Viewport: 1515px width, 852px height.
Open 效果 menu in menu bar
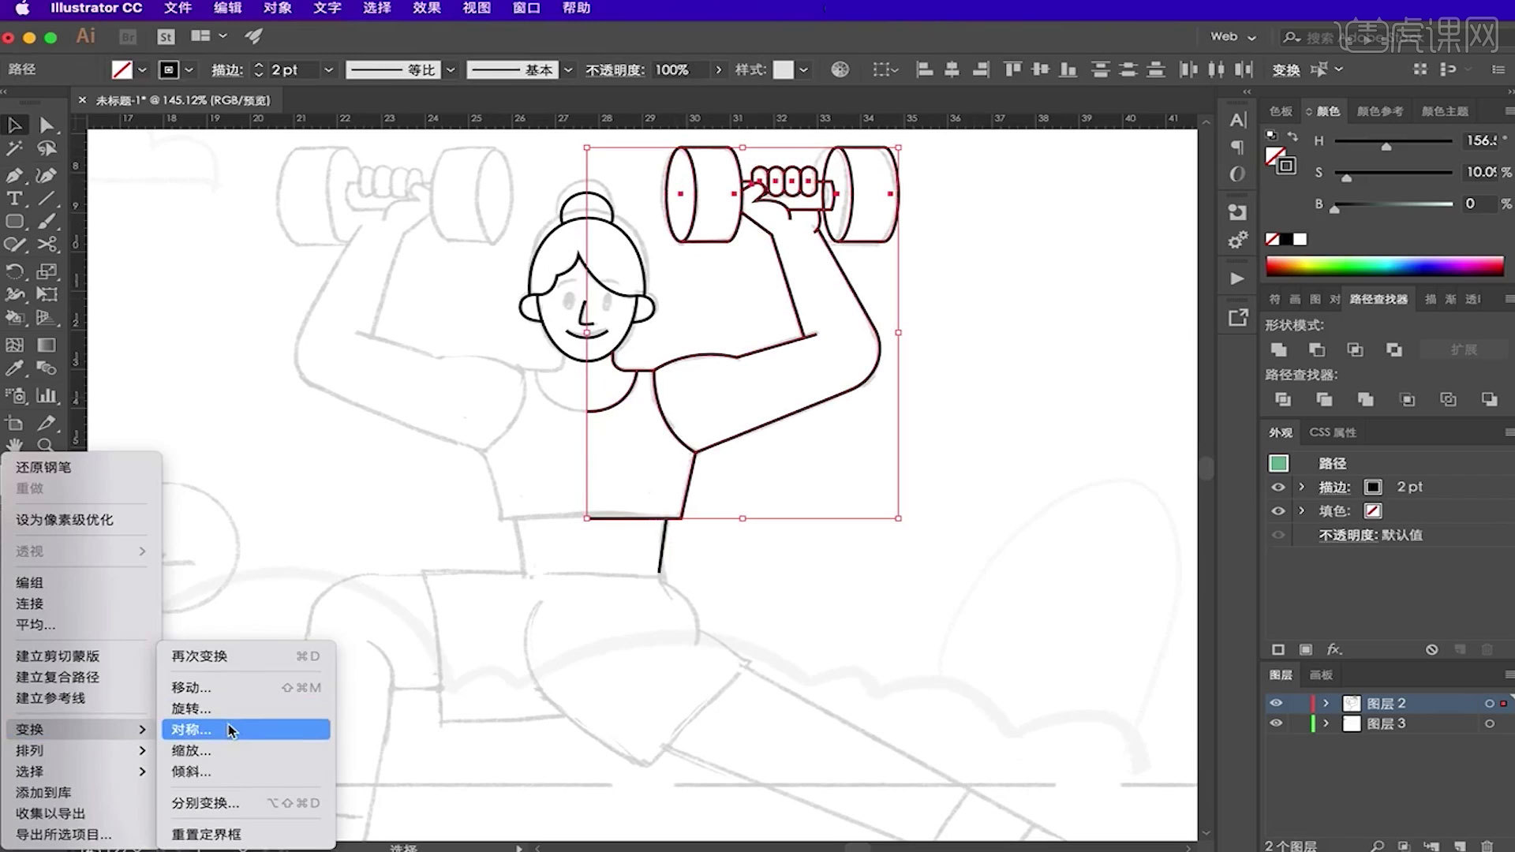pyautogui.click(x=426, y=8)
